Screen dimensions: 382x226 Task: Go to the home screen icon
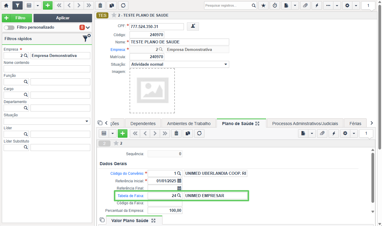[x=6, y=5]
